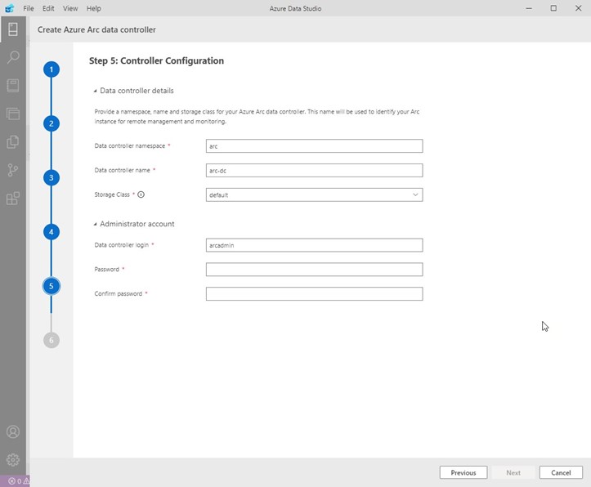Collapse the Administrator account section
This screenshot has width=591, height=487.
(134, 224)
